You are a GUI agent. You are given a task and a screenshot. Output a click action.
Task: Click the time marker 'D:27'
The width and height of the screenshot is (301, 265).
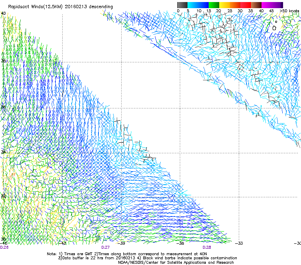(106, 247)
